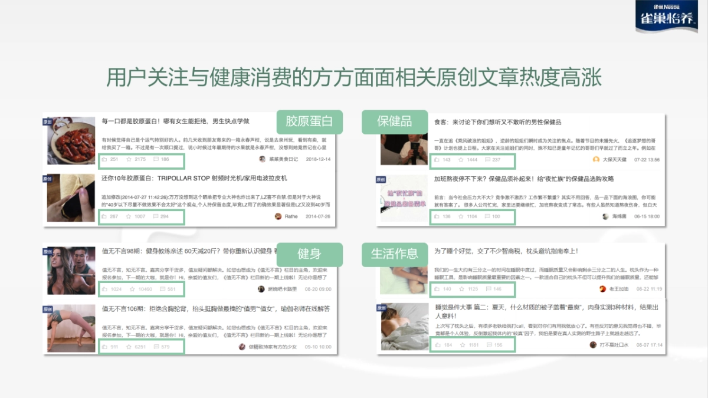Click the star icon on the 睡觉是件大事 blanket article
The width and height of the screenshot is (708, 398).
tap(463, 344)
